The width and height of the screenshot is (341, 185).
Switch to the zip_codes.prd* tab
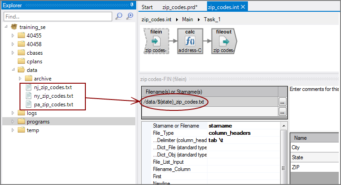[x=180, y=7]
